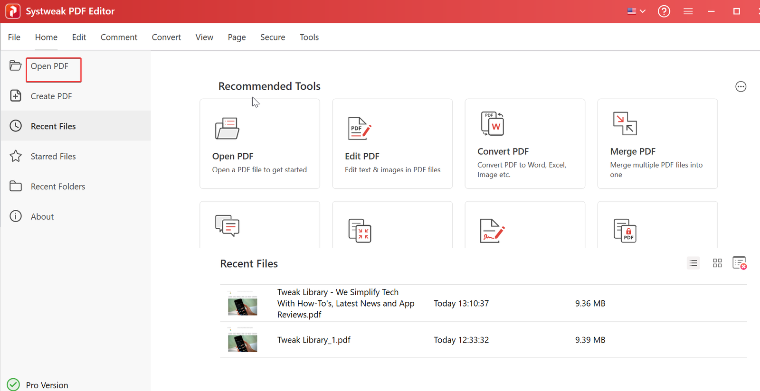Screen dimensions: 760x391
Task: Click the Create PDF plus-page icon
Action: point(16,96)
